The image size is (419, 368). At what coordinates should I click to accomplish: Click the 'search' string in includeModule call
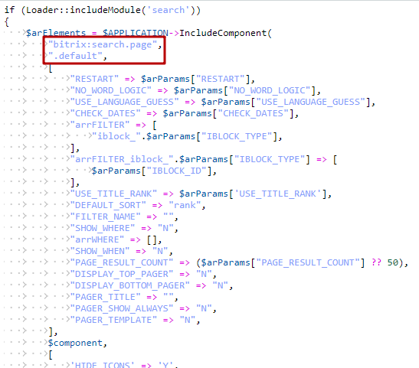pos(169,10)
